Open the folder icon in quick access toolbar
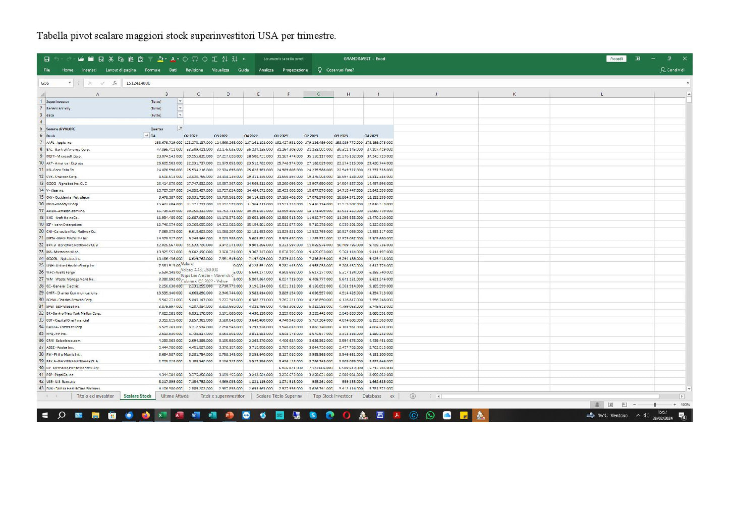The image size is (729, 515). (81, 59)
